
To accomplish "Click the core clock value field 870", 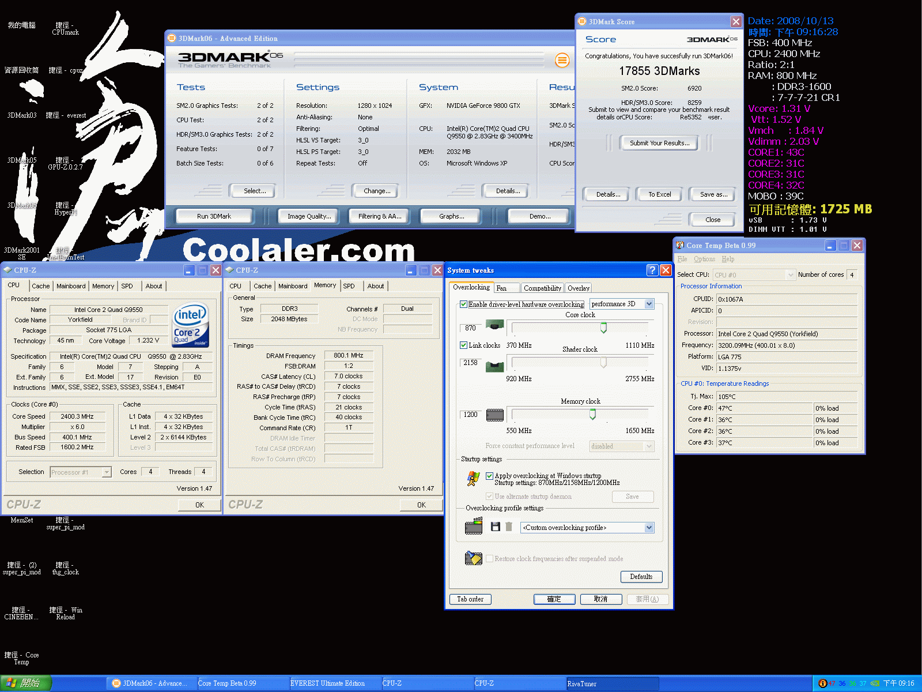I will tap(471, 328).
